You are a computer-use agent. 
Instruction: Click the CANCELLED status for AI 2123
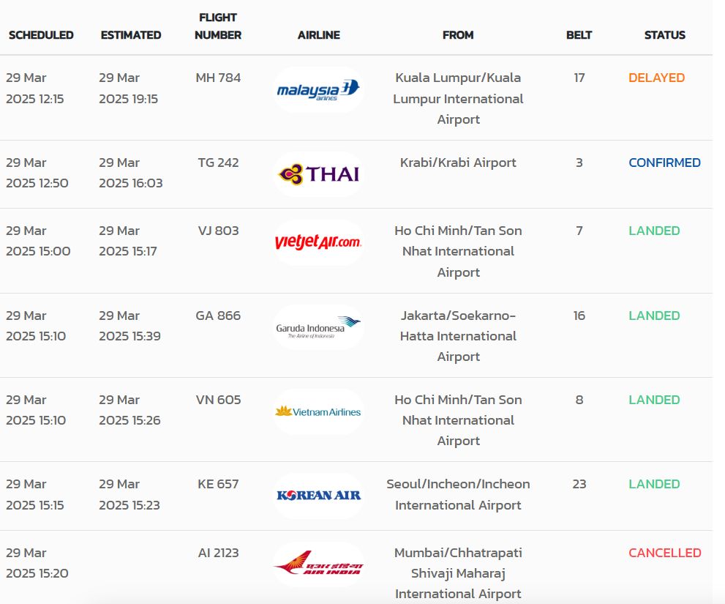click(665, 553)
